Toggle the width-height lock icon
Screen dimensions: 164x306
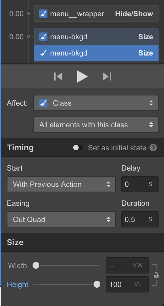tap(156, 275)
